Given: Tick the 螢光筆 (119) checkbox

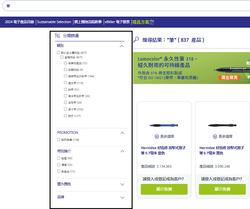Looking at the screenshot, I should (x=65, y=83).
